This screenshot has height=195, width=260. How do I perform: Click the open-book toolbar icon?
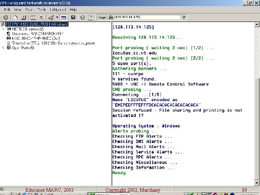(x=23, y=17)
